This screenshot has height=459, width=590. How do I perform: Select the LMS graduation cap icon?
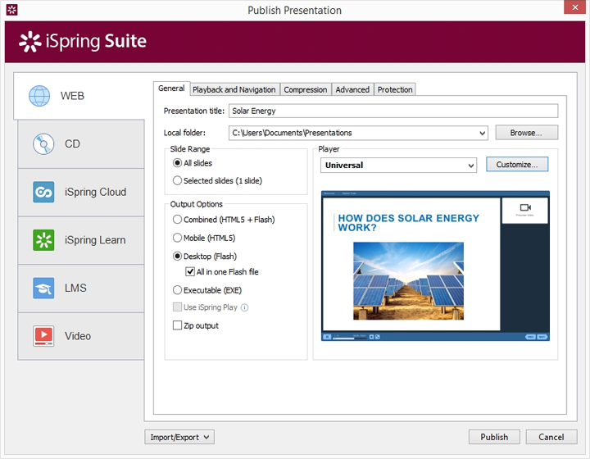point(43,289)
